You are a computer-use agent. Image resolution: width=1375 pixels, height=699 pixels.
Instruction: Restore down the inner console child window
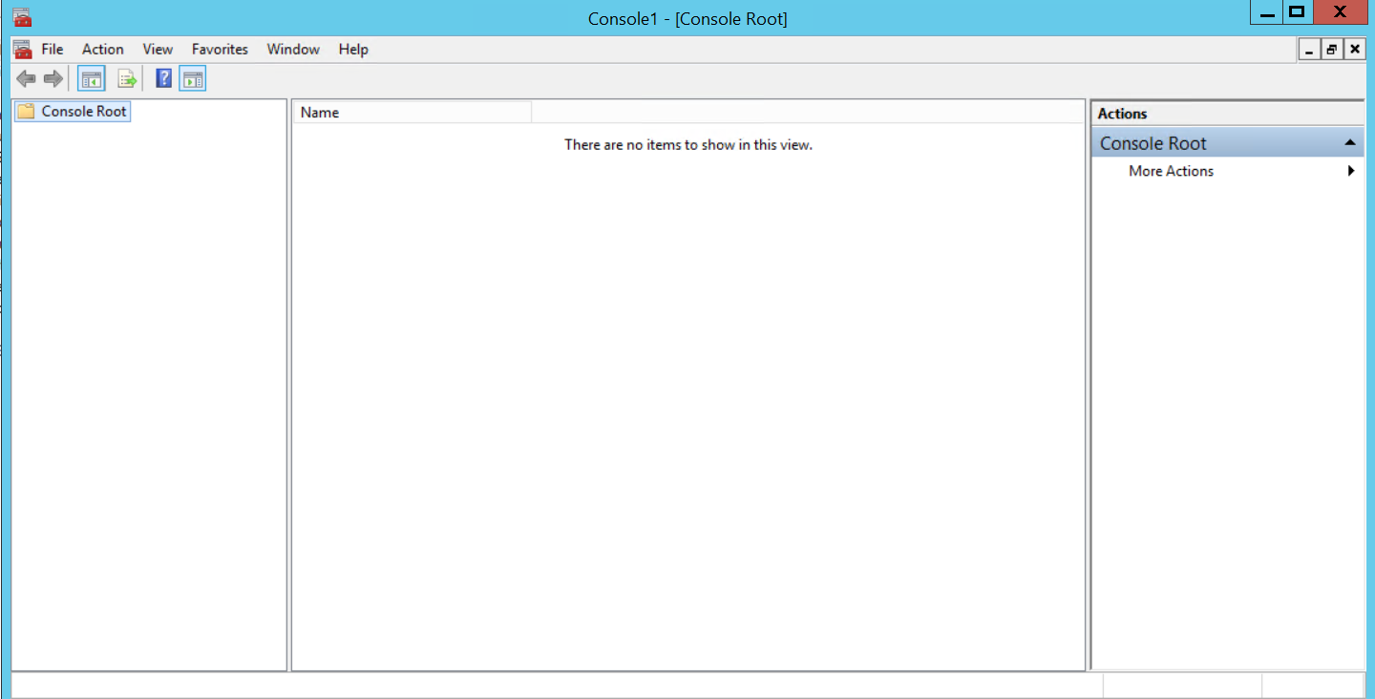[1332, 50]
